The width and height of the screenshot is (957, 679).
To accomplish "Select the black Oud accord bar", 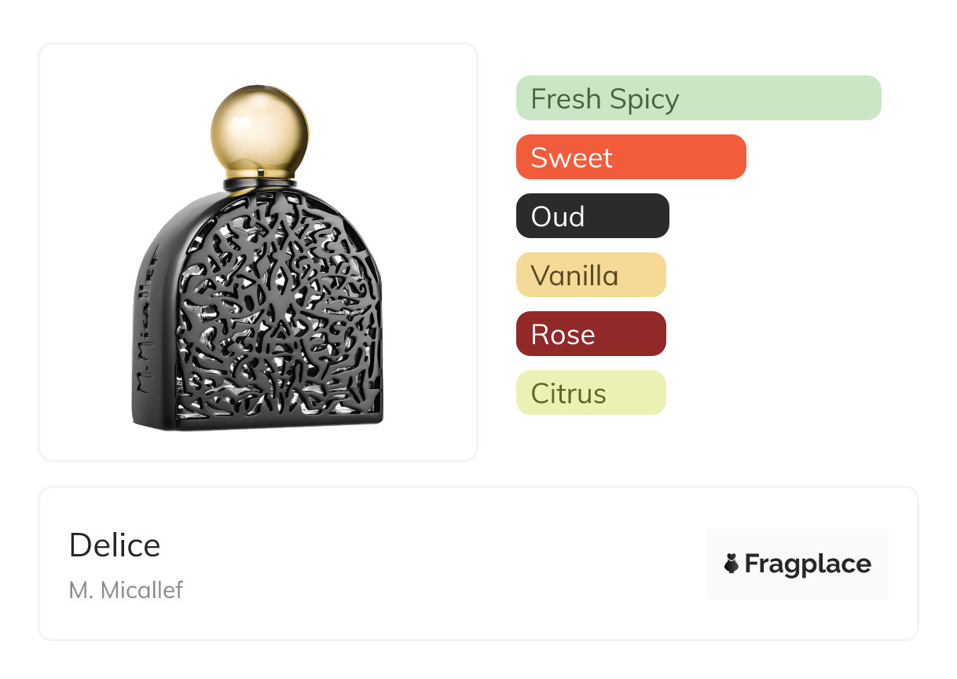I will (592, 216).
